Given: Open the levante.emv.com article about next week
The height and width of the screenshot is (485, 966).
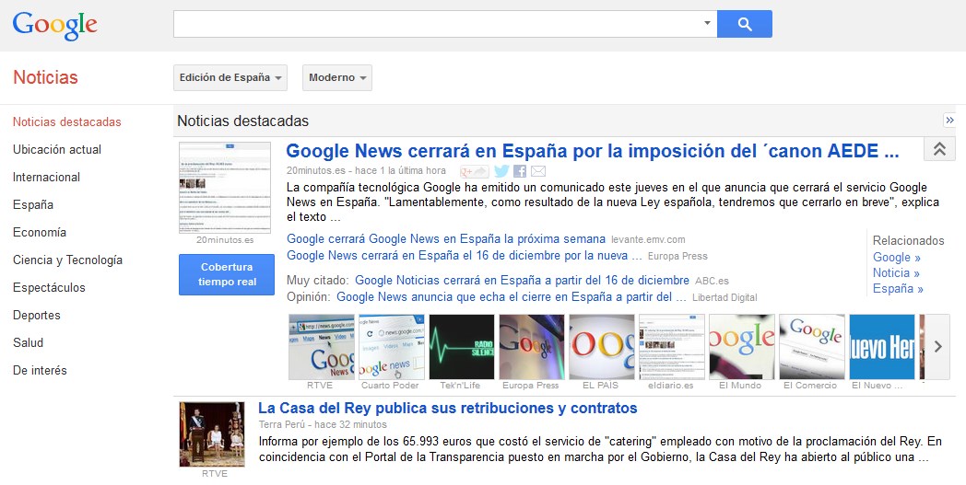Looking at the screenshot, I should tap(446, 238).
